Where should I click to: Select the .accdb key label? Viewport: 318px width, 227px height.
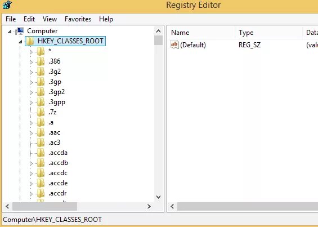click(x=58, y=163)
